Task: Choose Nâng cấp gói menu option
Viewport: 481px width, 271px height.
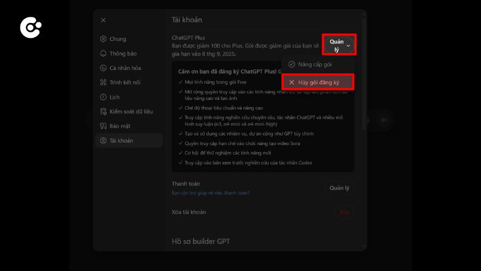Action: 318,64
